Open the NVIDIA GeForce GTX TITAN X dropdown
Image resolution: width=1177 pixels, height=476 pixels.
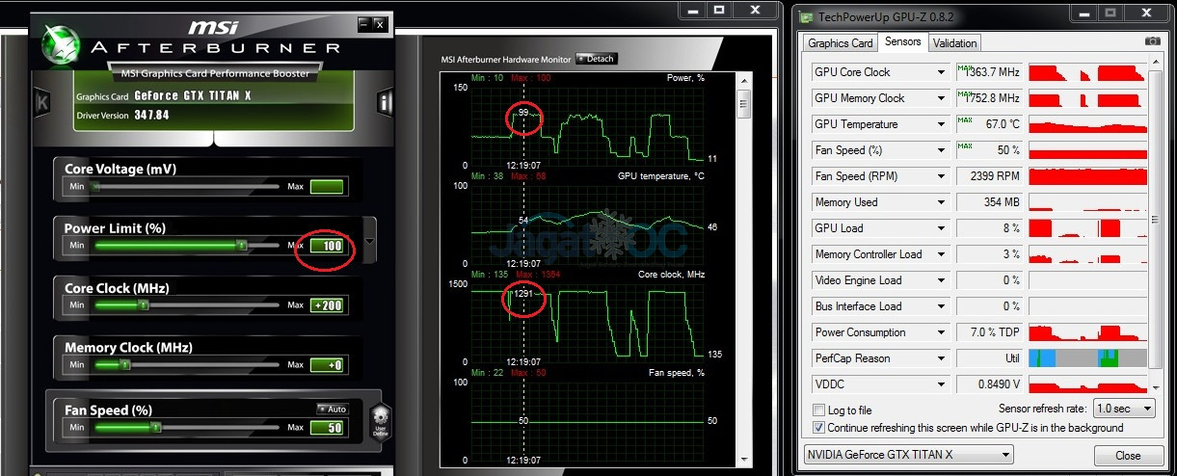coord(908,455)
